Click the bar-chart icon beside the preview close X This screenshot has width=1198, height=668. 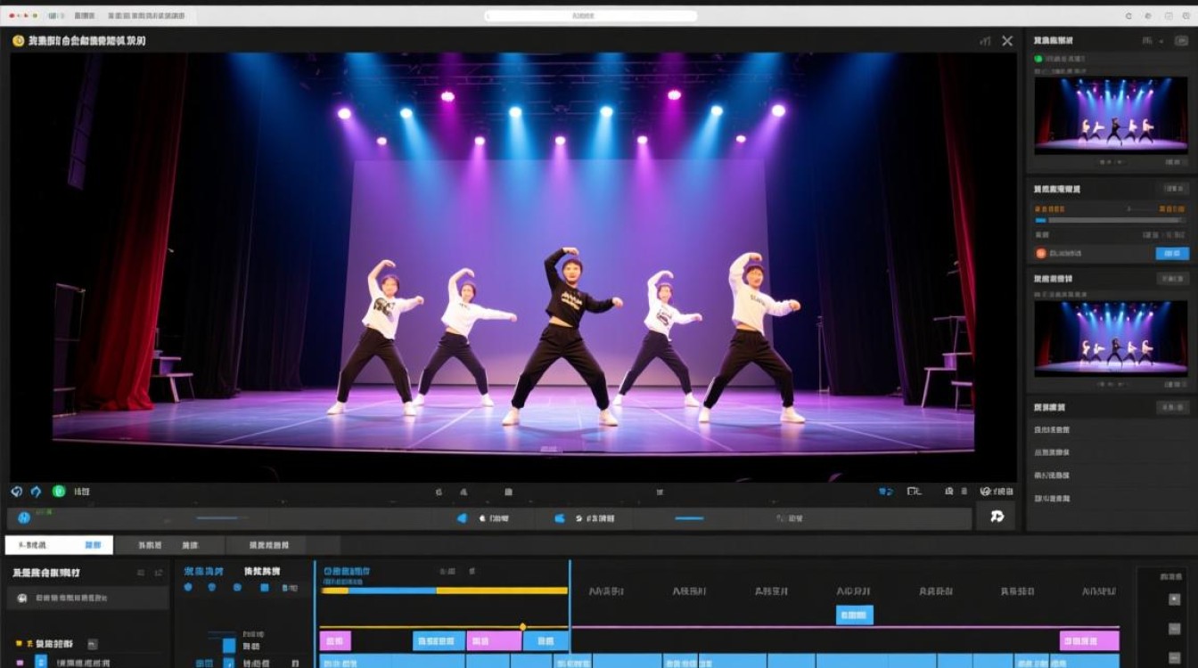coord(985,41)
